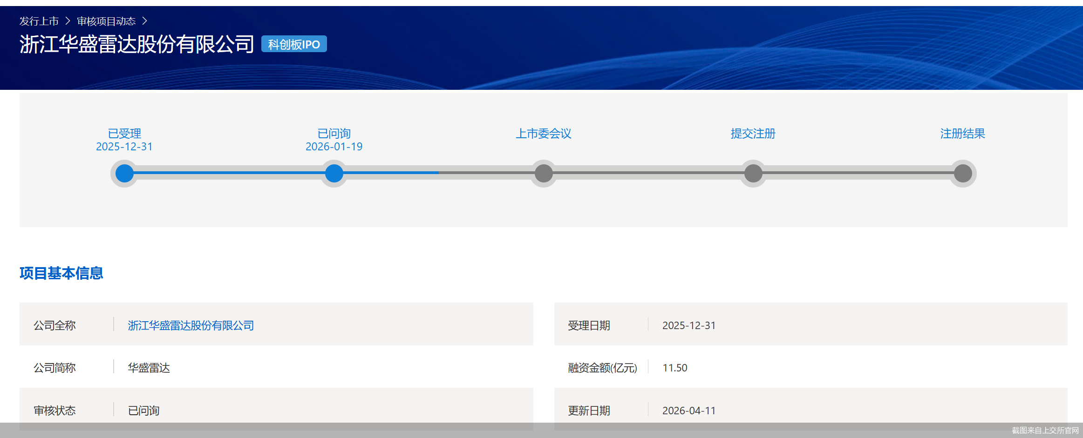Click the 发行上市 breadcrumb link
The height and width of the screenshot is (438, 1083).
[39, 21]
